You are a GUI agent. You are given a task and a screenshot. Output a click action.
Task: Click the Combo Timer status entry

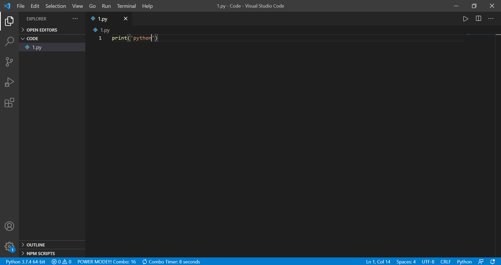click(x=171, y=262)
